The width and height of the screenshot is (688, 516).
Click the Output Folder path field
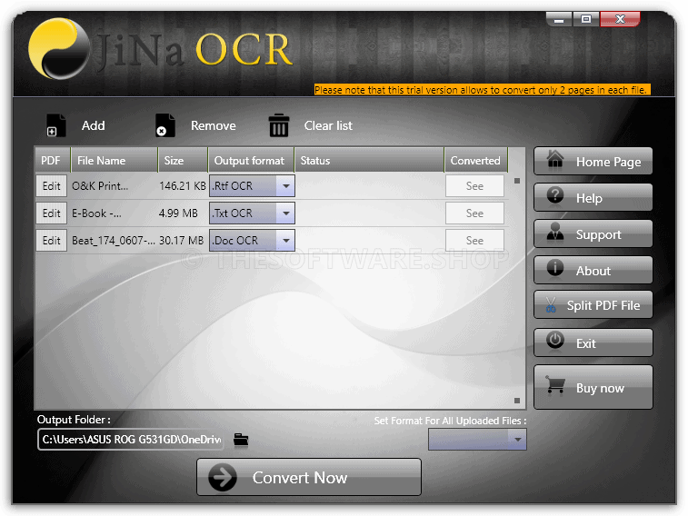pos(131,440)
